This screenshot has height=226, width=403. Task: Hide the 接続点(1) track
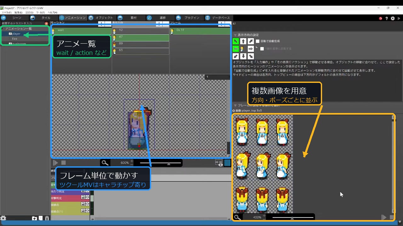pos(87,211)
